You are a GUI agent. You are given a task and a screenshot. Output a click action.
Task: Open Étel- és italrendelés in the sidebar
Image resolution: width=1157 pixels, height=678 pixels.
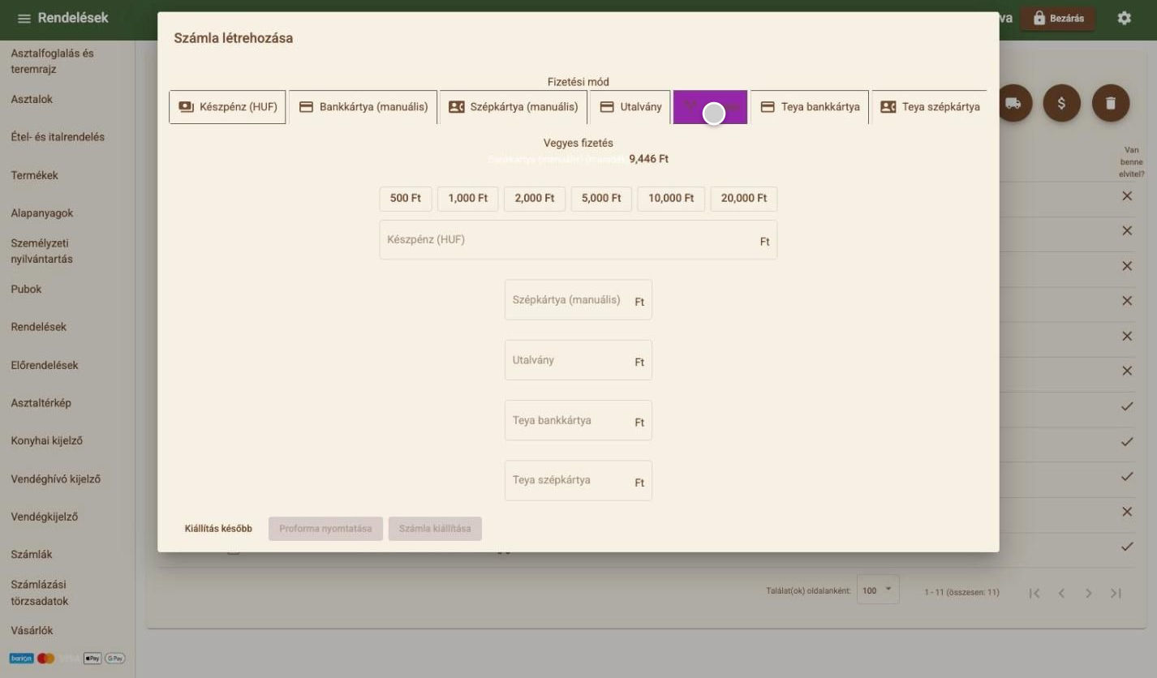point(58,137)
